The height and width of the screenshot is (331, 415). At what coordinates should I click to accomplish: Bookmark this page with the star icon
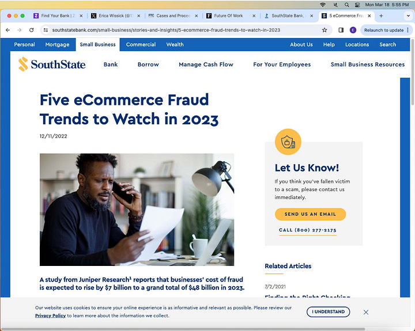click(325, 30)
